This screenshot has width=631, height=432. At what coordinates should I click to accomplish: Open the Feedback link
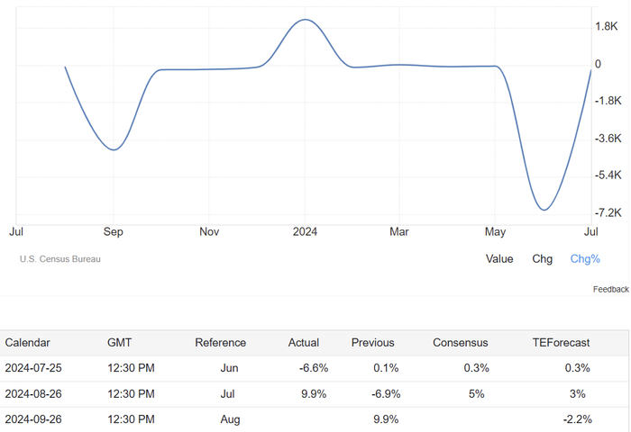pyautogui.click(x=610, y=289)
